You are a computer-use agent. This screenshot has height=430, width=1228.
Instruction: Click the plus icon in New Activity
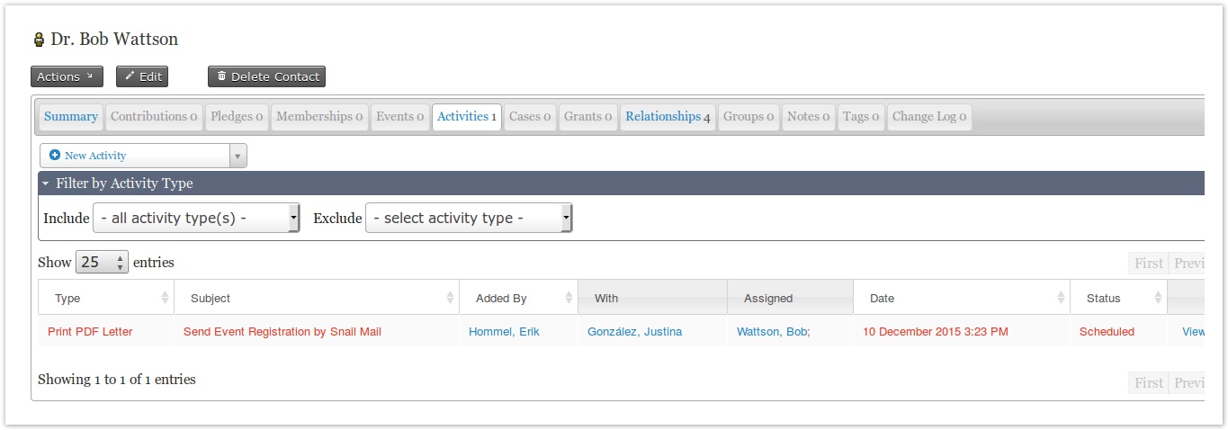55,156
